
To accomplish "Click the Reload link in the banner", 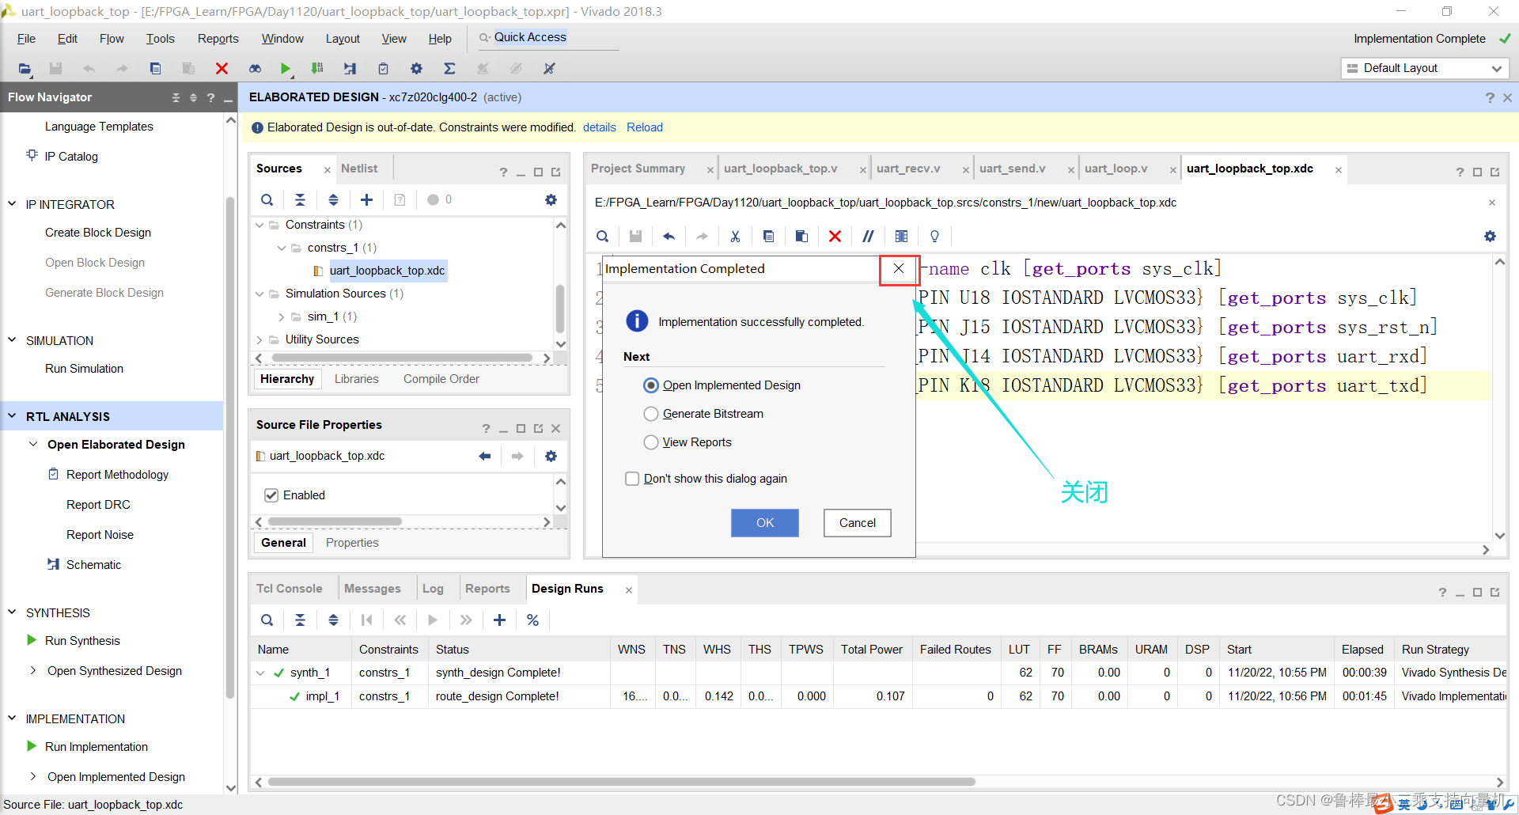I will [645, 127].
